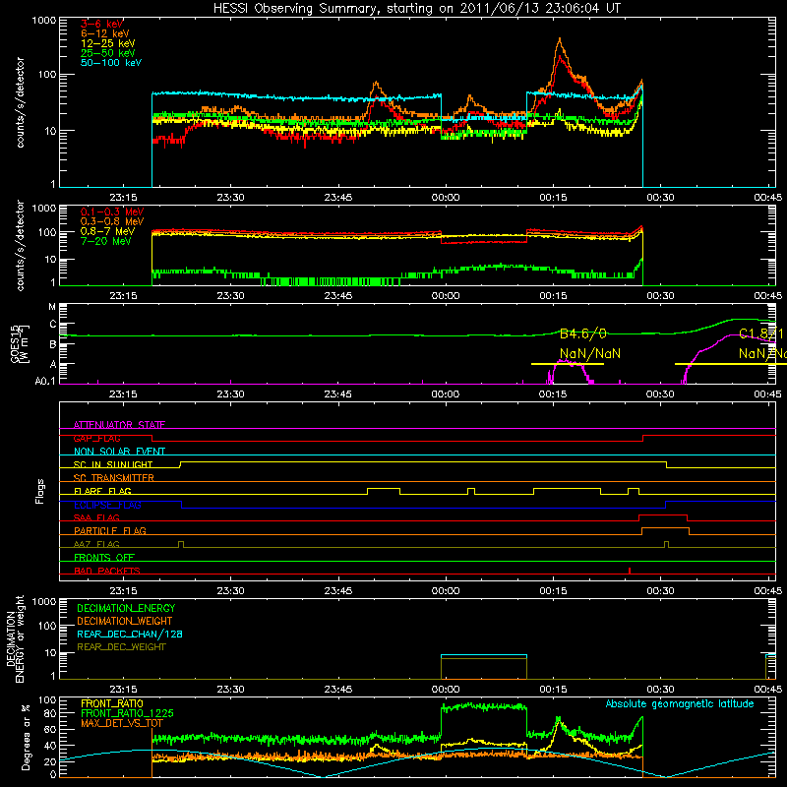Click the AAZ_FLAG pulse near 00:31
The height and width of the screenshot is (787, 787).
point(666,542)
